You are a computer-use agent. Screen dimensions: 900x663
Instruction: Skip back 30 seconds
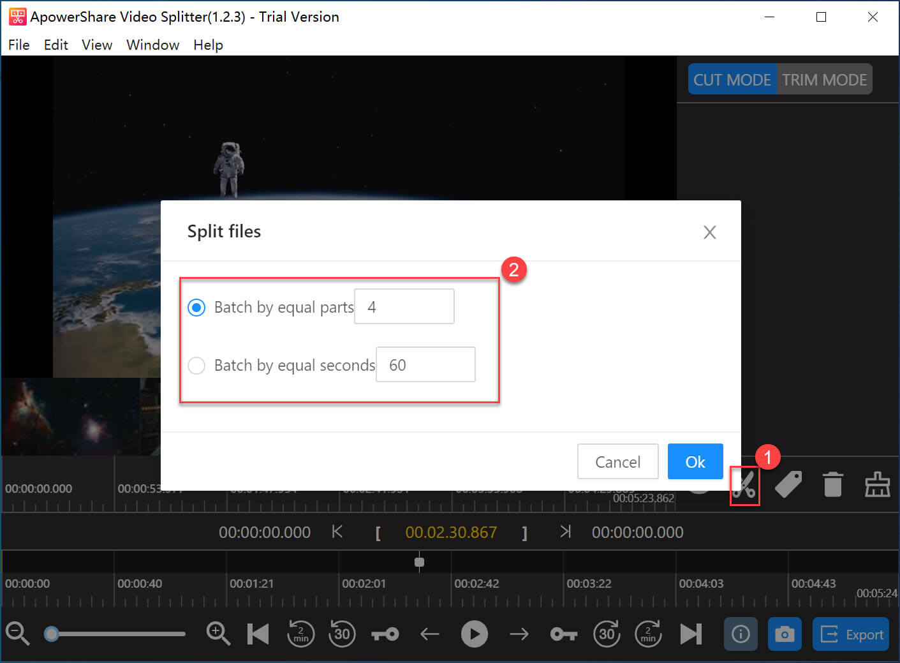click(x=342, y=634)
